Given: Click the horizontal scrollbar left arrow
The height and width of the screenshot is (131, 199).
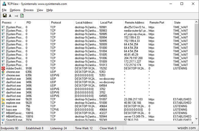Looking at the screenshot, I should click(x=2, y=123).
